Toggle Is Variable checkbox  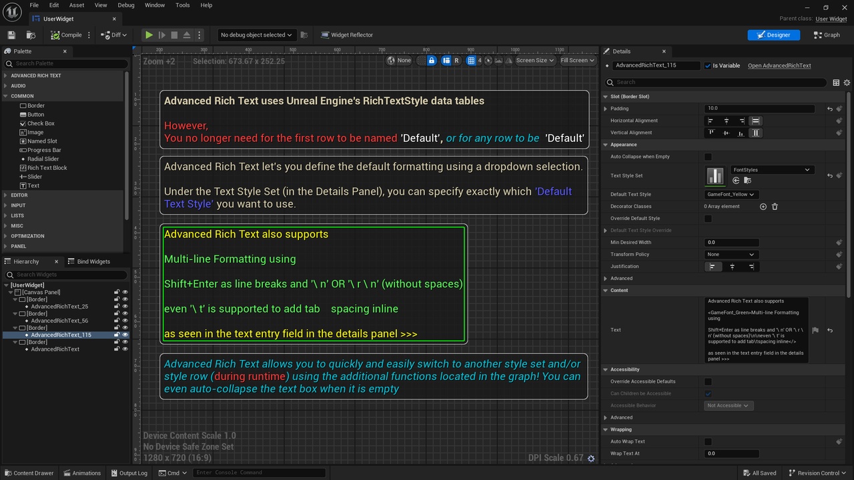coord(708,65)
